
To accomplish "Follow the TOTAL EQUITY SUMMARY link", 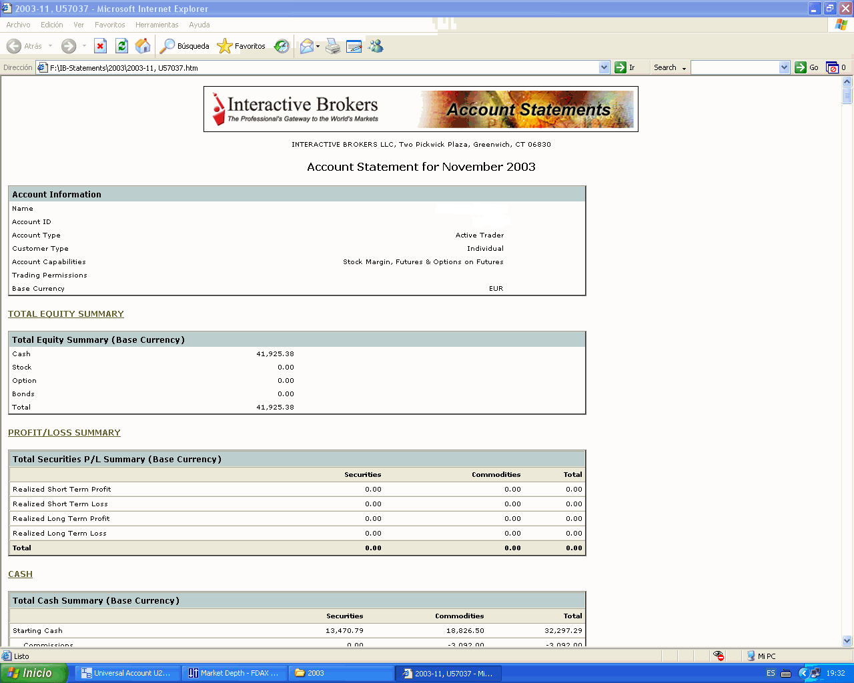I will pyautogui.click(x=66, y=314).
